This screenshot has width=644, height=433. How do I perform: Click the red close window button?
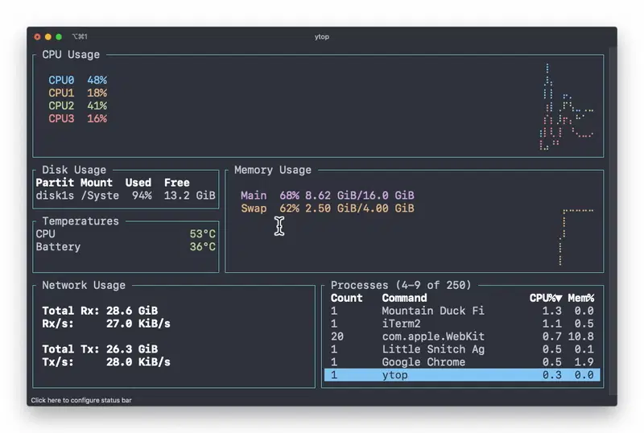pos(37,37)
